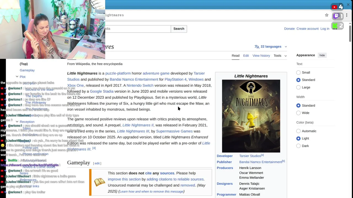Viewport: 353px width, 198px height.
Task: Open footnote reference [4]
Action: 94,148
